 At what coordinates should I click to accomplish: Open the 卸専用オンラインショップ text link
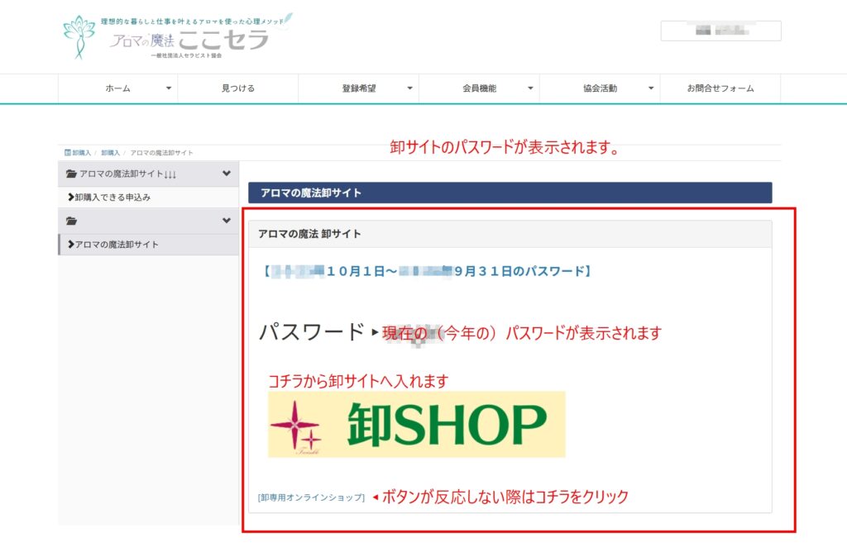pos(311,497)
